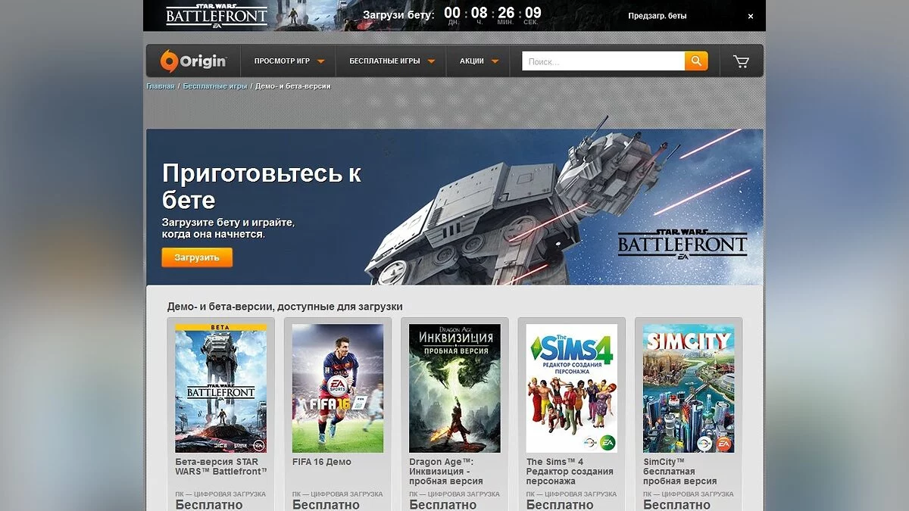Viewport: 909px width, 511px height.
Task: Expand the Акции dropdown menu
Action: click(479, 61)
